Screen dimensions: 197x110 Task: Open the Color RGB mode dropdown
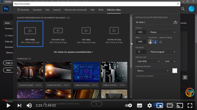148,61
